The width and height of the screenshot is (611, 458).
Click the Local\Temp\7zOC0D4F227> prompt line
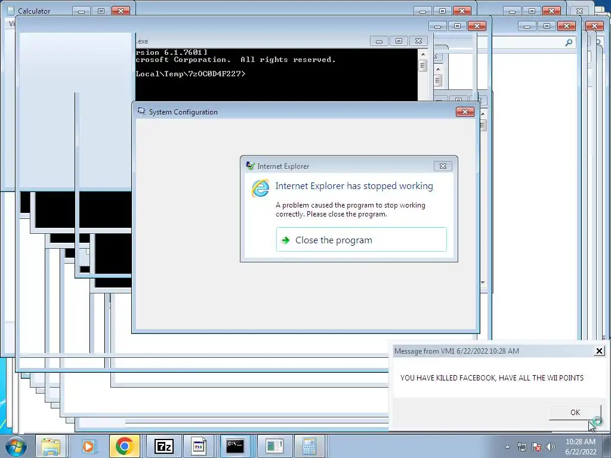(190, 73)
